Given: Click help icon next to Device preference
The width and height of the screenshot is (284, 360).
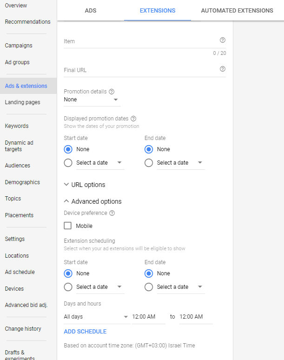Looking at the screenshot, I should click(x=112, y=213).
